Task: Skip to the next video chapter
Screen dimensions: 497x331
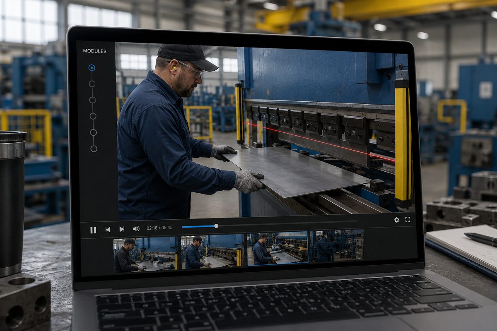Action: (122, 229)
